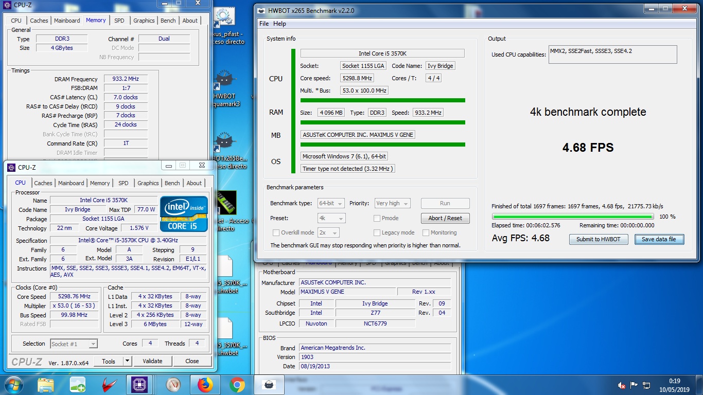Open the Socket #1 selection dropdown in CPU-Z
703x395 pixels.
pos(74,344)
